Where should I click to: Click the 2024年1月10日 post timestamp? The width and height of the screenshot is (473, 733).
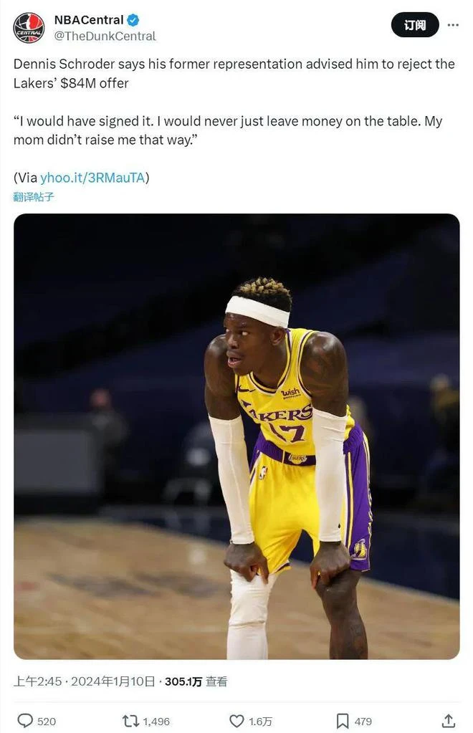[x=113, y=681]
